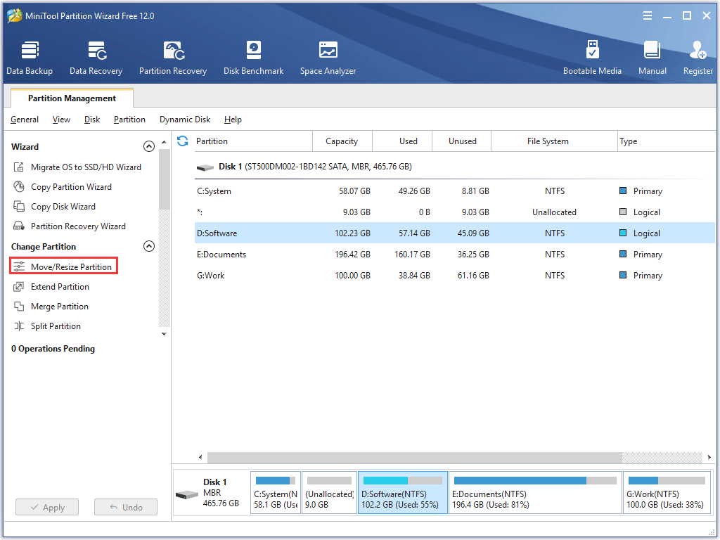Viewport: 720px width, 540px height.
Task: Start the Disk Benchmark tool
Action: [253, 58]
